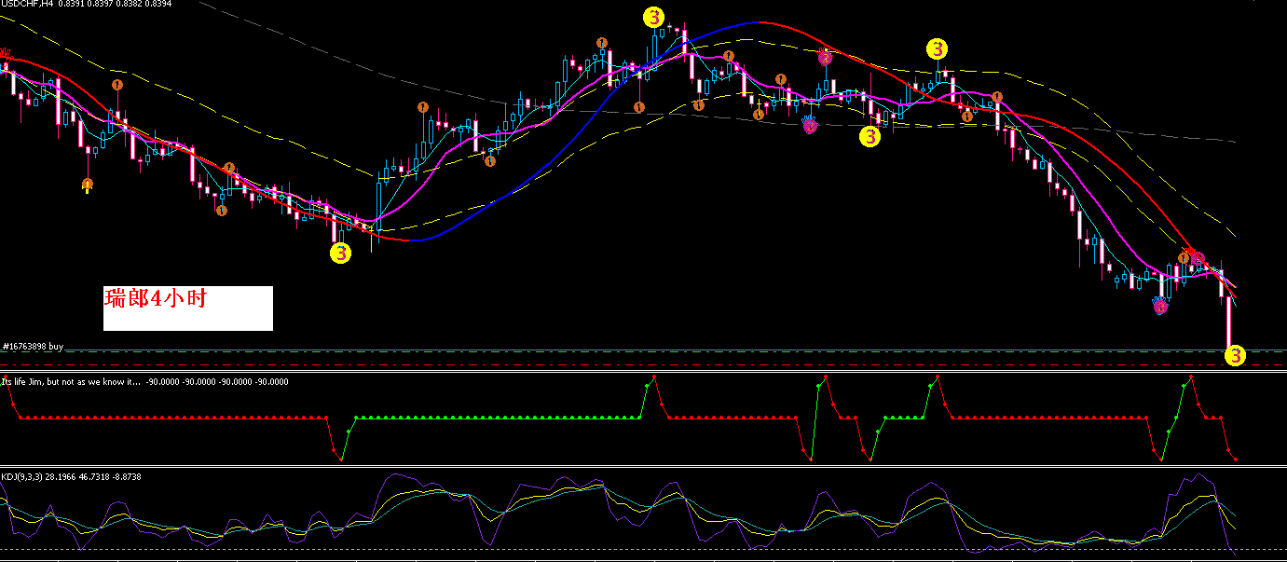Select the #16763898 buy order label
Image resolution: width=1287 pixels, height=562 pixels.
(33, 347)
